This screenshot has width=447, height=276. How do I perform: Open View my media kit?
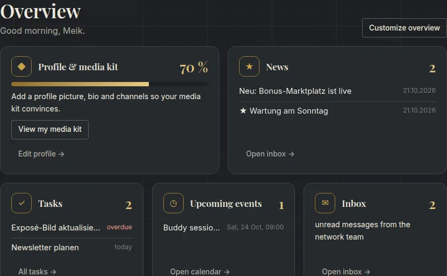click(x=50, y=130)
